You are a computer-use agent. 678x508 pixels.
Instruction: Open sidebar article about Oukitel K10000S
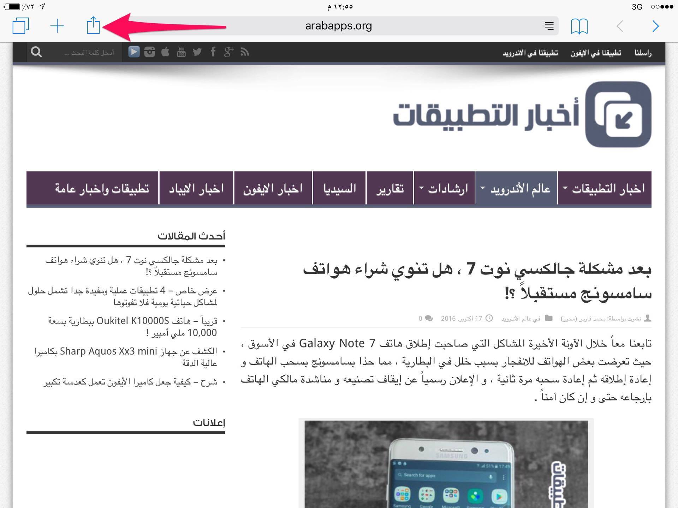[133, 327]
